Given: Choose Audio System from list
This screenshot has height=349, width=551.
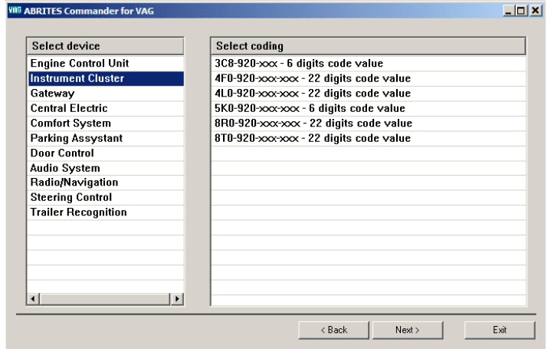Looking at the screenshot, I should 64,168.
